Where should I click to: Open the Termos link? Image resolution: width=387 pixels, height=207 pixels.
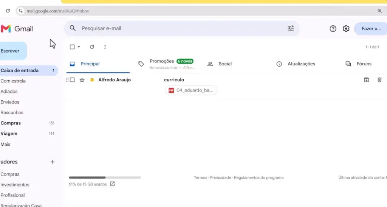click(x=200, y=177)
